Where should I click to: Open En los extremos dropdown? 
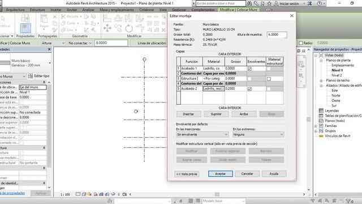pos(258,134)
